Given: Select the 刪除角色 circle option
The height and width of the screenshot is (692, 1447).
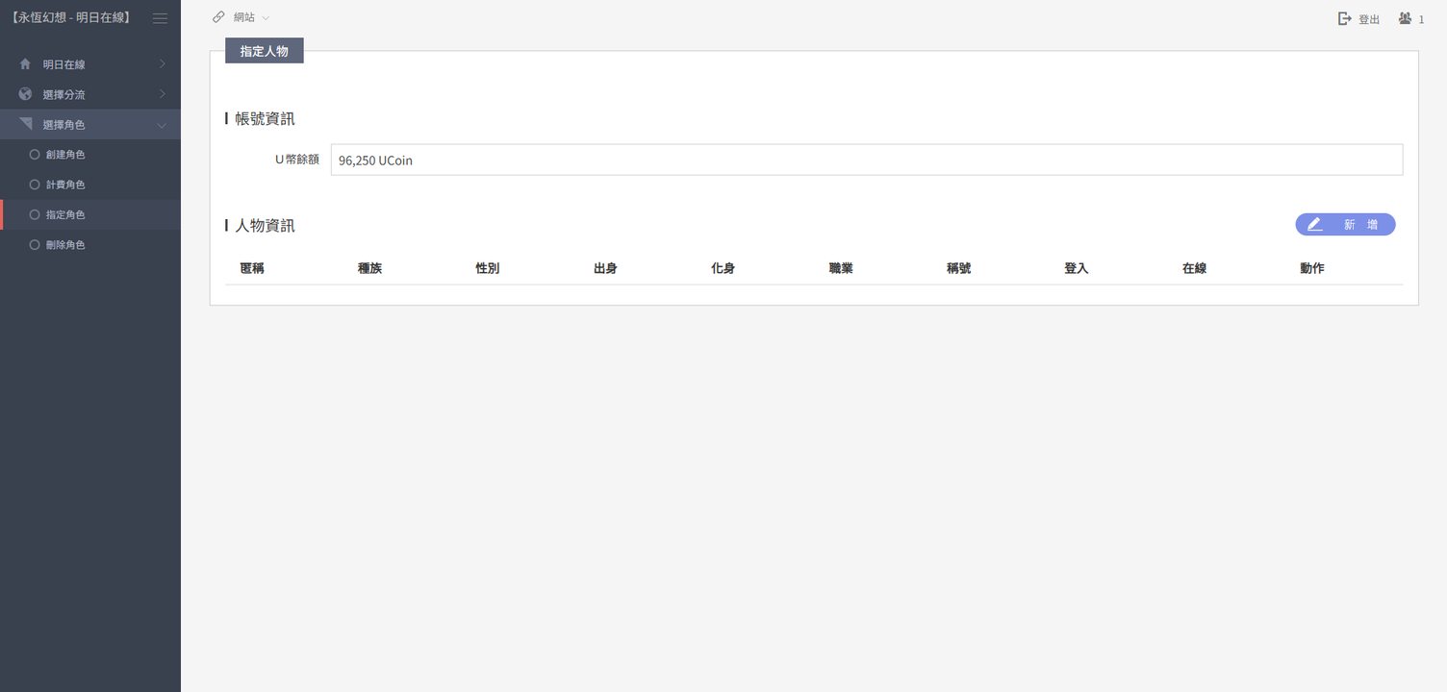Looking at the screenshot, I should pyautogui.click(x=35, y=245).
